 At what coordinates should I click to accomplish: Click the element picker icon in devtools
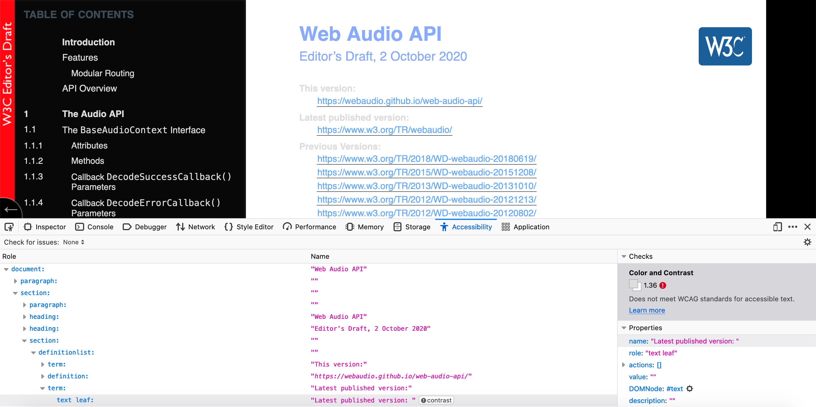9,227
